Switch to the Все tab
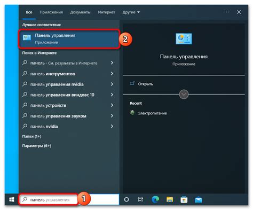This screenshot has width=253, height=210. tap(29, 12)
